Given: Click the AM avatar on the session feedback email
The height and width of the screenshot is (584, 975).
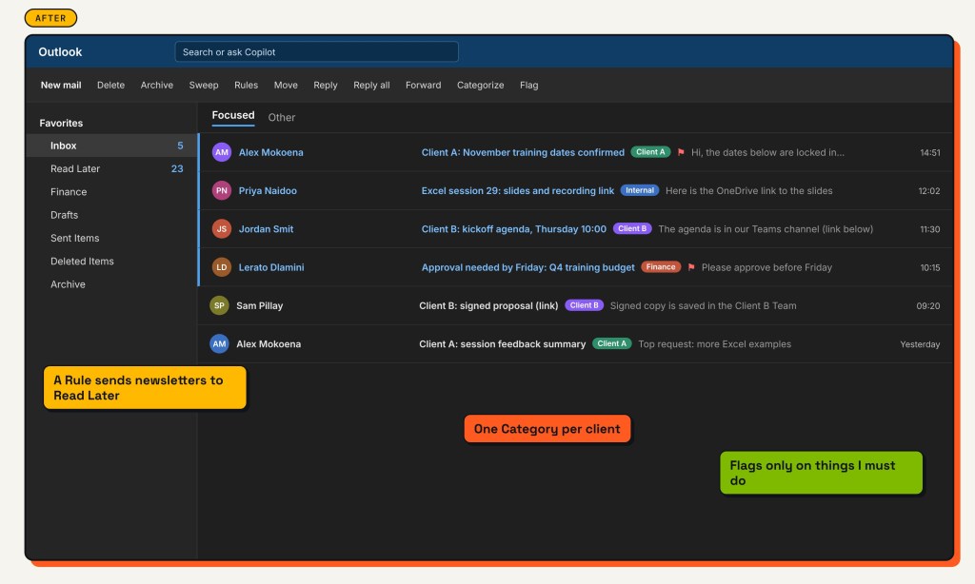Looking at the screenshot, I should coord(219,344).
